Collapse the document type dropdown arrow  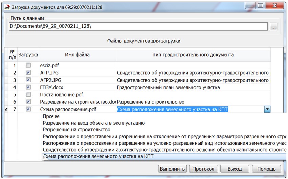267,109
